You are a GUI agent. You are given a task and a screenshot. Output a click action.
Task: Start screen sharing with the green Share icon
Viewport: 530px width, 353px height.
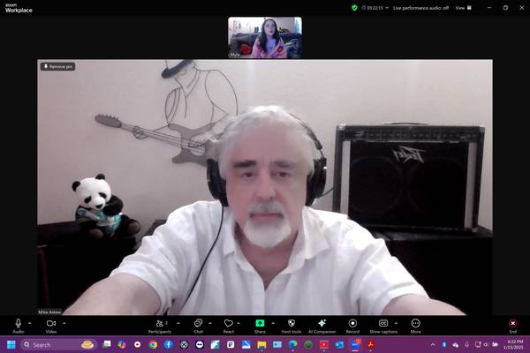click(260, 324)
